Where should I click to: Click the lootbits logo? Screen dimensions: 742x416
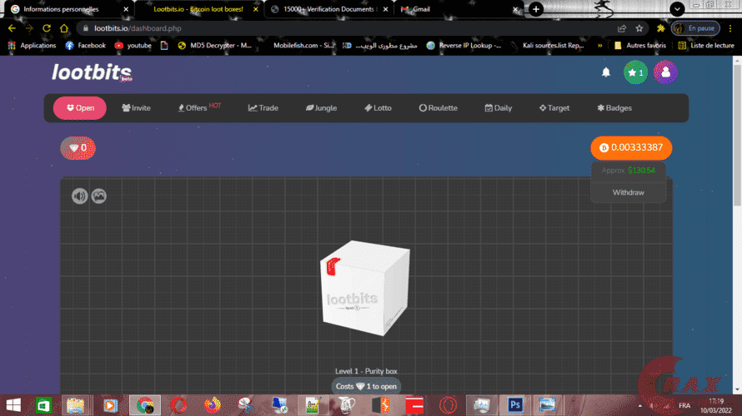pyautogui.click(x=91, y=73)
